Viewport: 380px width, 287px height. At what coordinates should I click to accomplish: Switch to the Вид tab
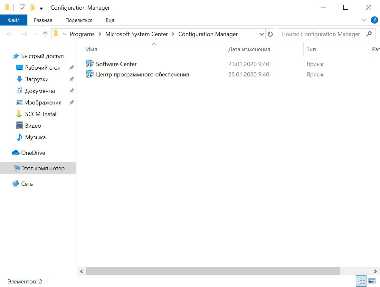point(110,20)
